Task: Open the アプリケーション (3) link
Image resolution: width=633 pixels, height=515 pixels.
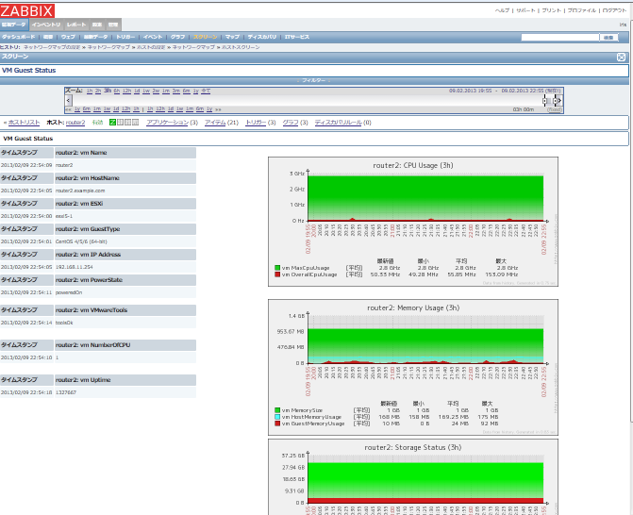Action: click(x=168, y=123)
